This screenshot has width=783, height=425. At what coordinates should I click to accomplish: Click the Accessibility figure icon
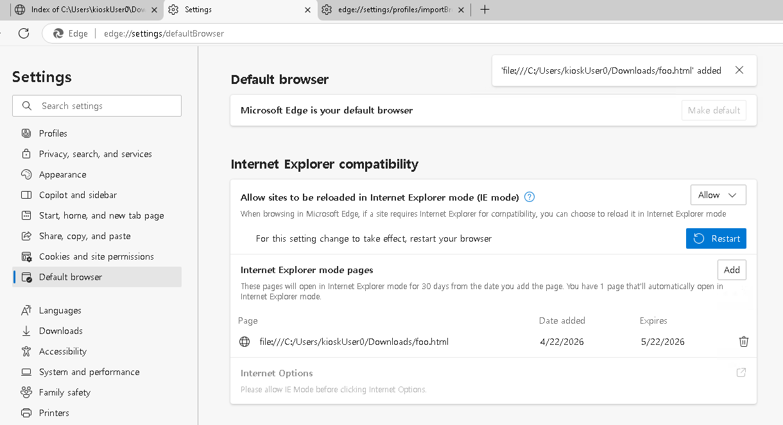[26, 351]
